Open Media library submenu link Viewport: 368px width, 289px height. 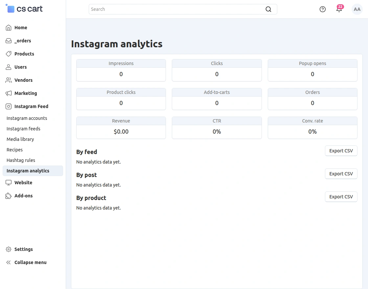20,139
